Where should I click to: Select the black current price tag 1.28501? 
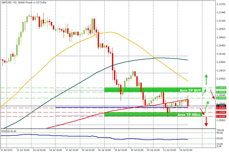221,106
